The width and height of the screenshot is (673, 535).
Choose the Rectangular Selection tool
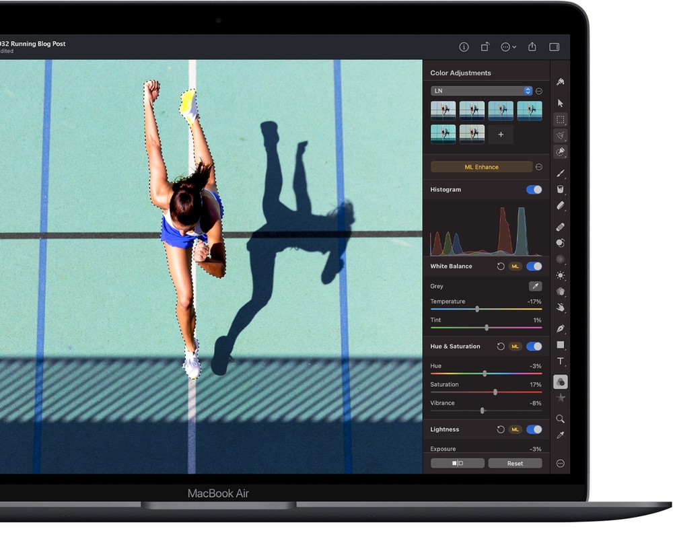pyautogui.click(x=560, y=120)
